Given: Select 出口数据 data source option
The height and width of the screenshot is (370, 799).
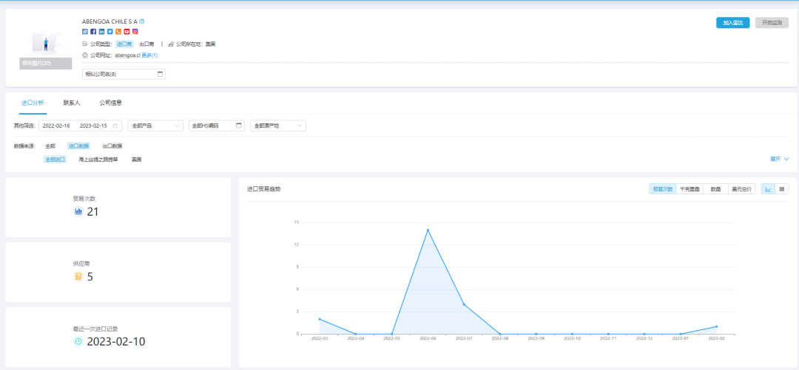Looking at the screenshot, I should (x=112, y=146).
